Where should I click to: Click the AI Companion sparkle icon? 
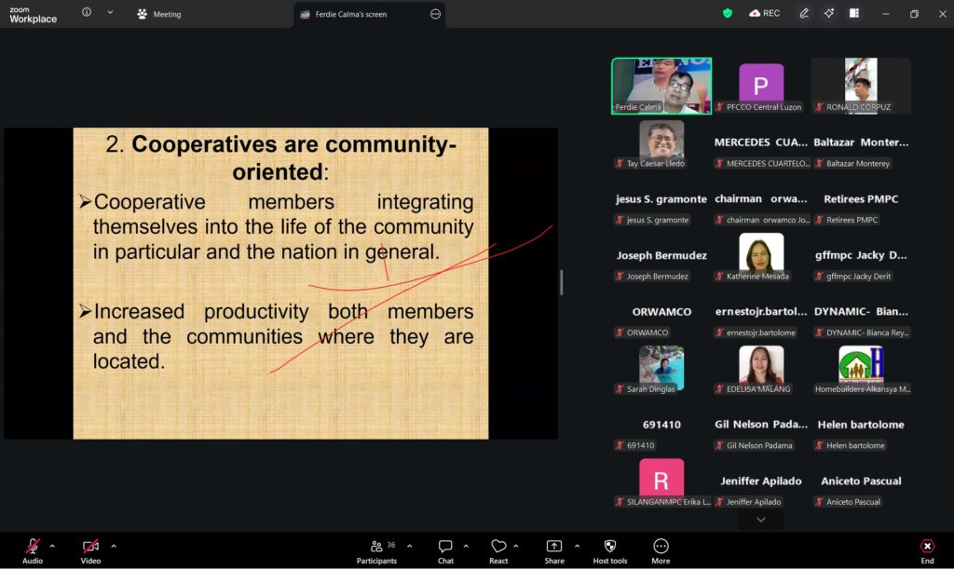click(x=829, y=13)
